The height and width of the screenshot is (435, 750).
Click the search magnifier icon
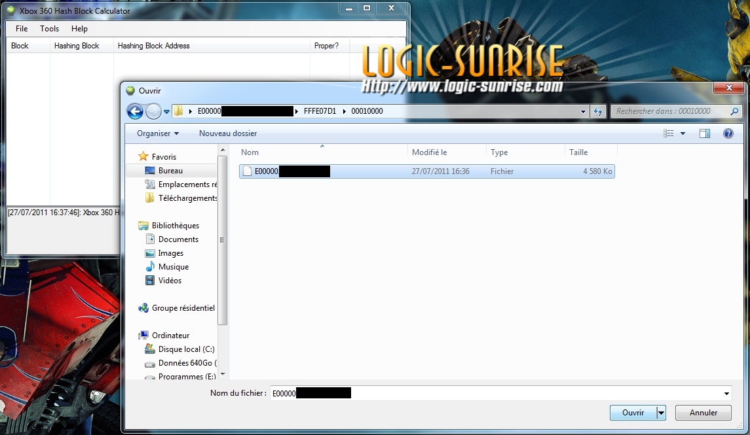pos(735,111)
